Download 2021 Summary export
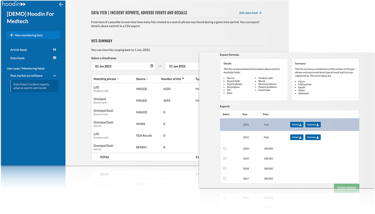The image size is (375, 214). coord(313,137)
